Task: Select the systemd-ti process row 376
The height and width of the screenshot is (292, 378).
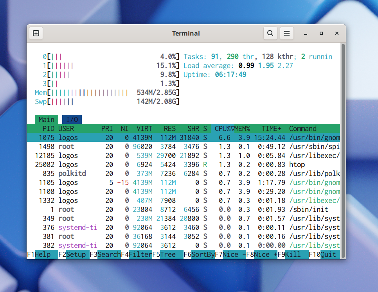Action: (x=184, y=227)
